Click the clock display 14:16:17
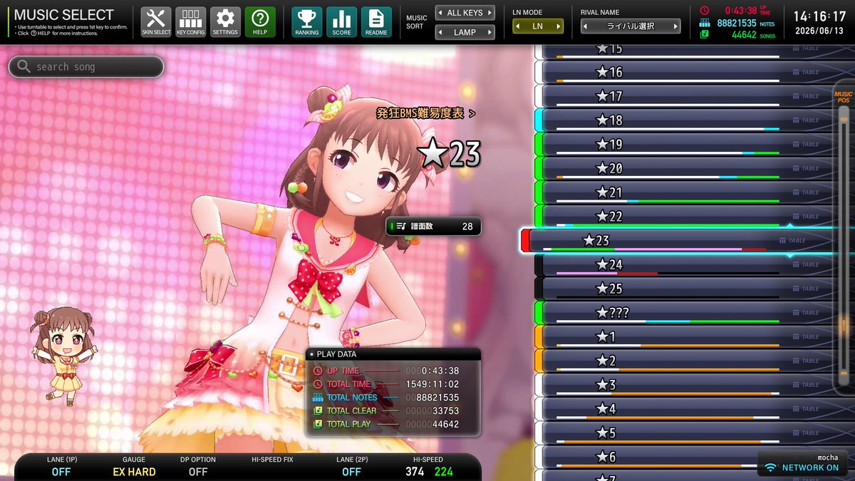855x481 pixels. coord(819,16)
